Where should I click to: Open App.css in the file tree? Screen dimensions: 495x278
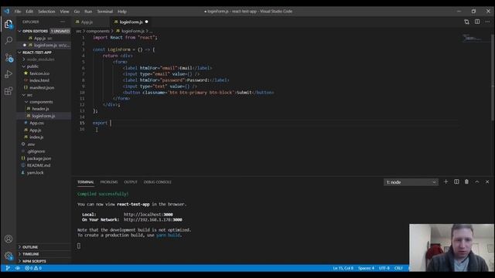36,123
